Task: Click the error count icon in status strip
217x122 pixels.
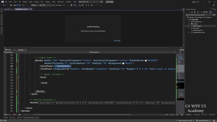Action: coord(14,115)
